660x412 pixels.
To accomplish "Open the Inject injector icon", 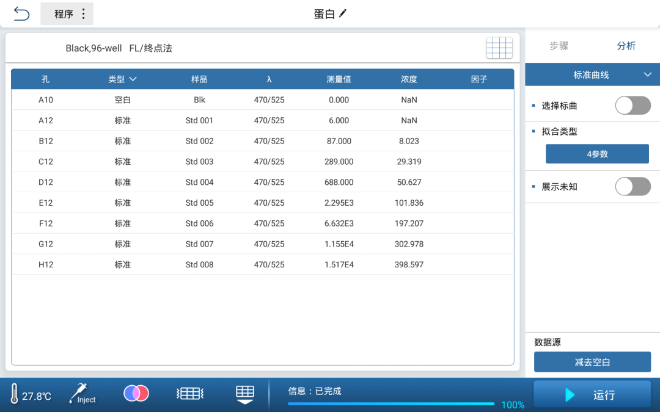I will point(82,394).
